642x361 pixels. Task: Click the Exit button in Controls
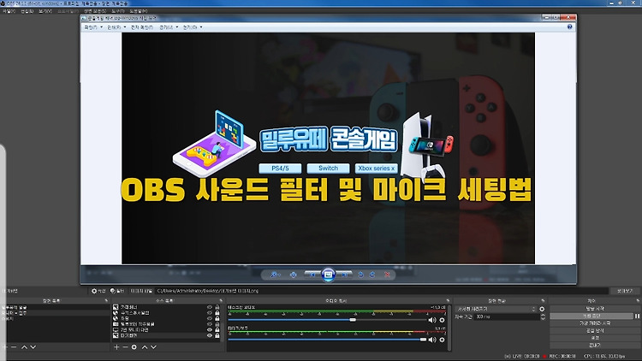pyautogui.click(x=594, y=345)
